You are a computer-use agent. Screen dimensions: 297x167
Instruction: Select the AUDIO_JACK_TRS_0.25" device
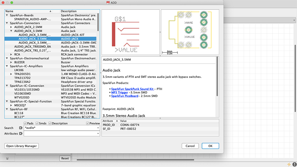(x=50, y=50)
